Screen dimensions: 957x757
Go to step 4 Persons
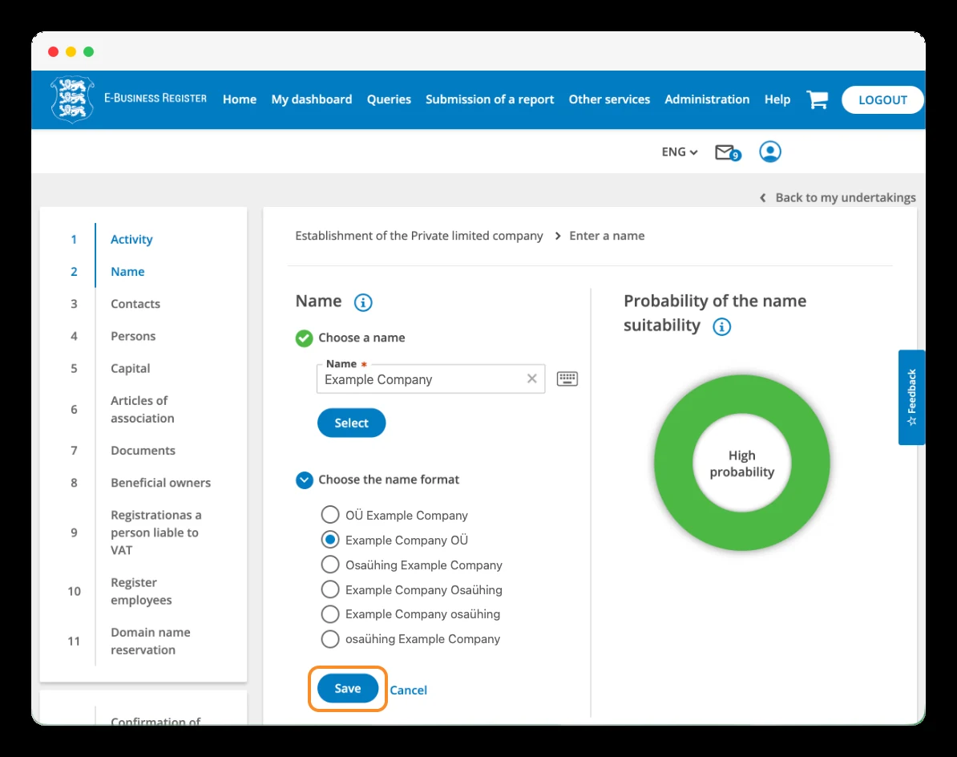tap(133, 336)
